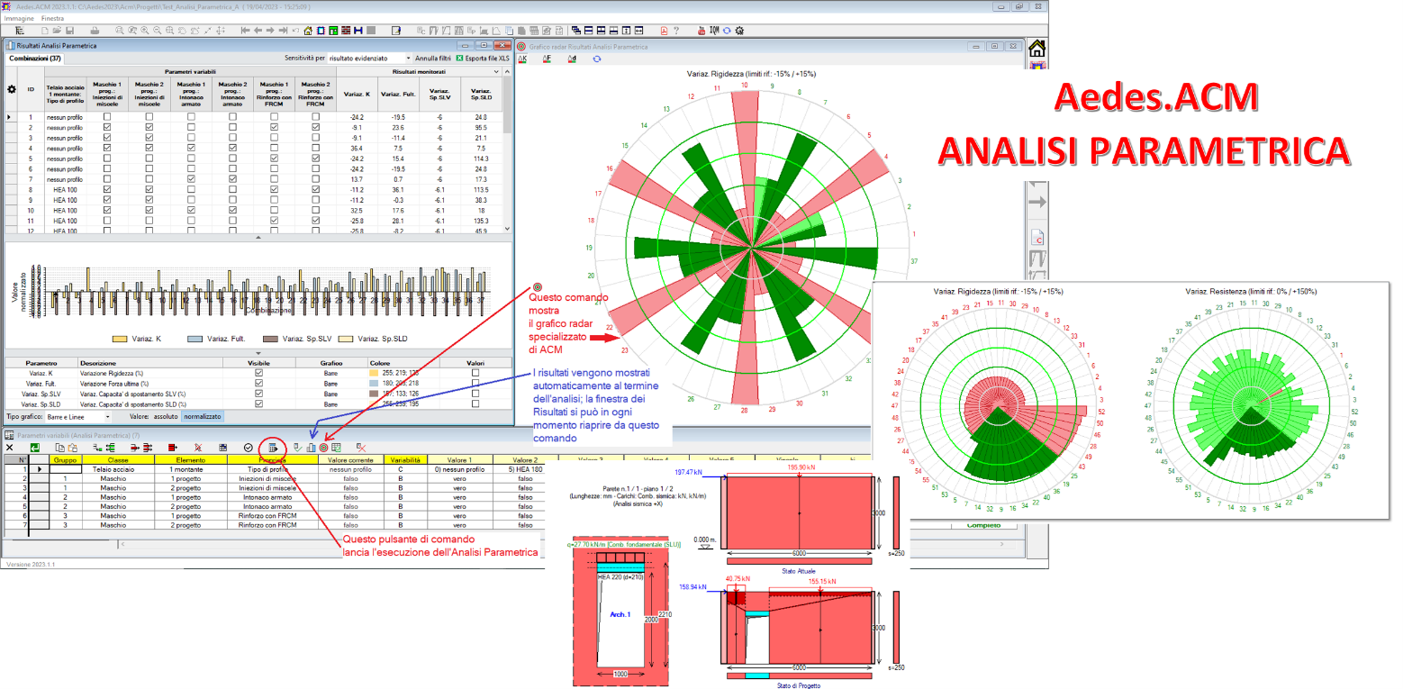Click the Variaz. K color swatch
Screen dimensions: 1403x689
click(x=376, y=372)
